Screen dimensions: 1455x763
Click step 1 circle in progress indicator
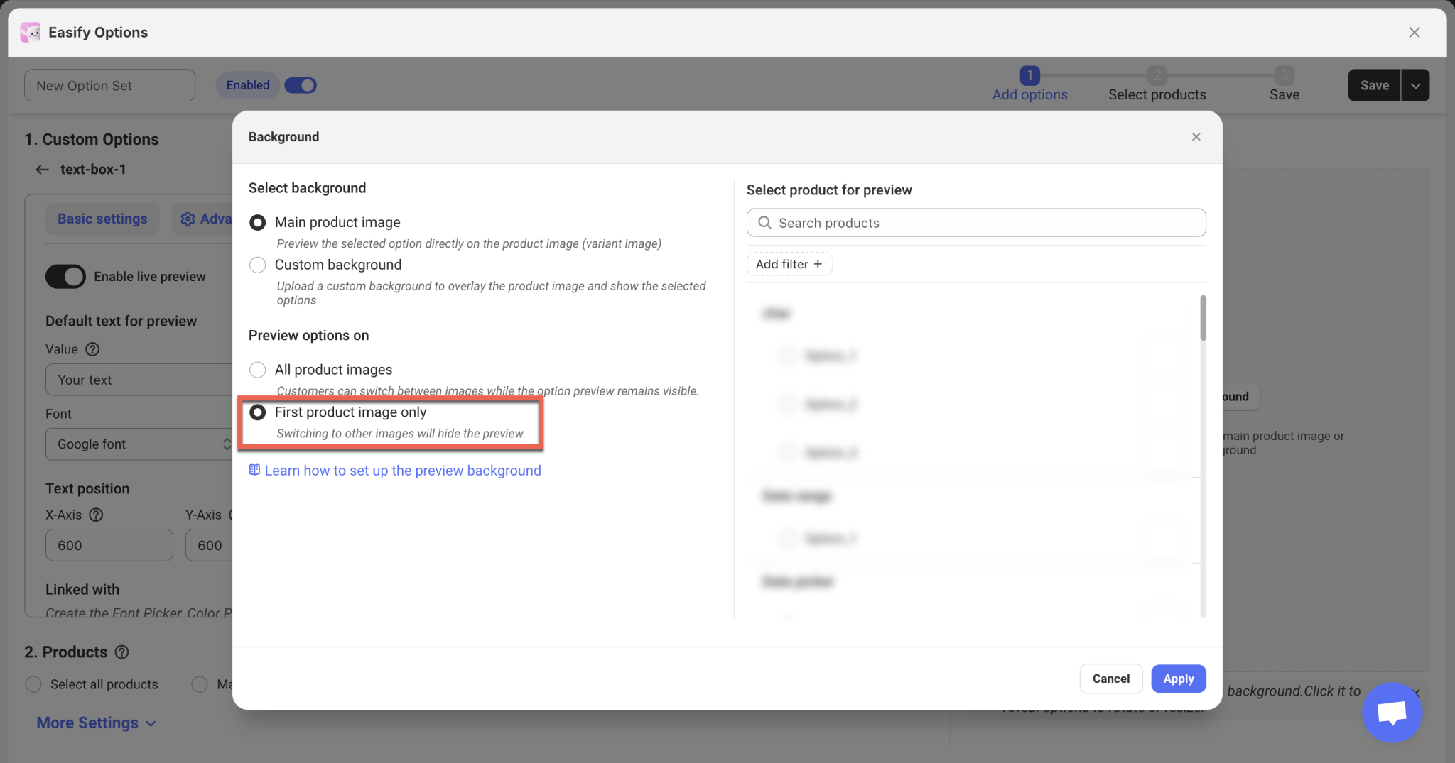[1029, 75]
